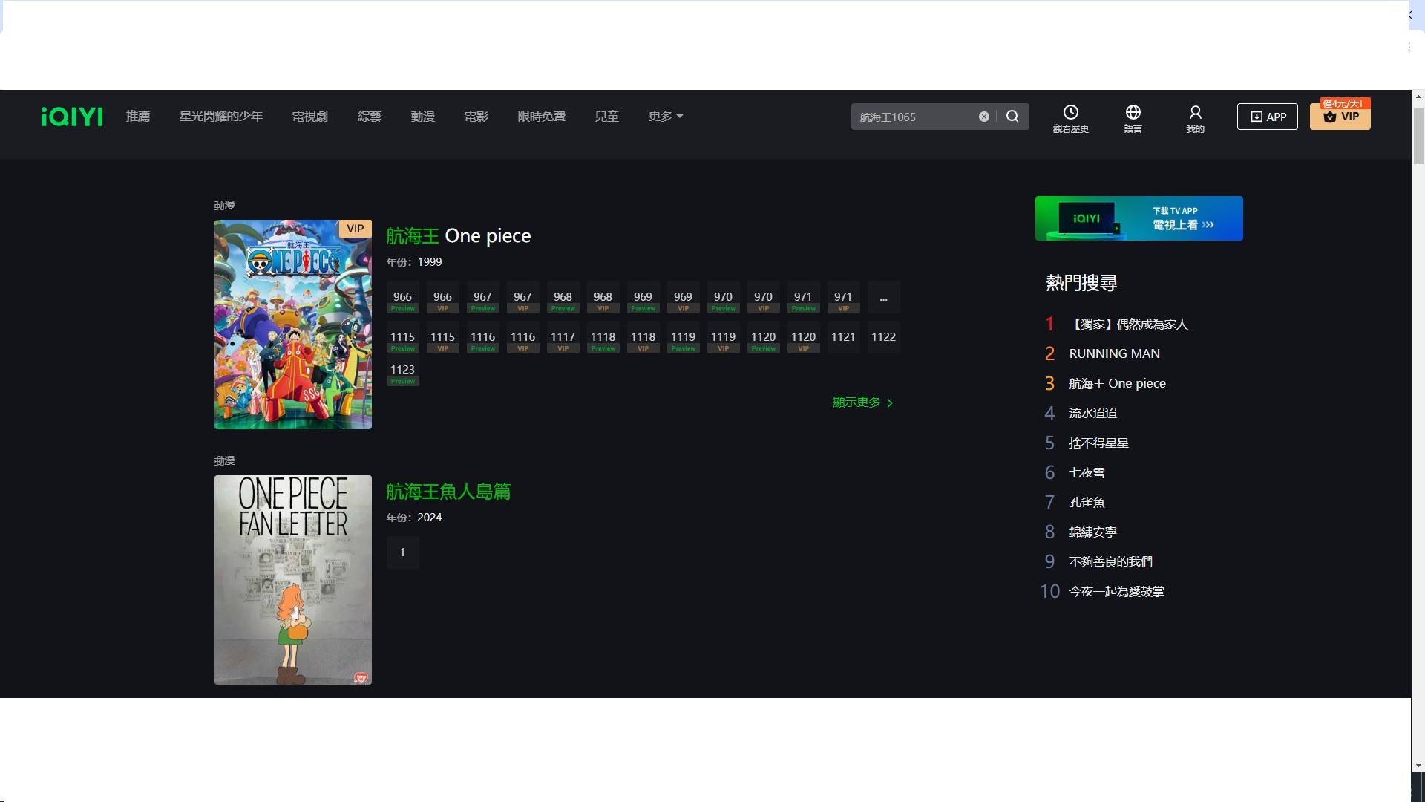Viewport: 1425px width, 802px height.
Task: Click 顯示更多 to show more episodes
Action: point(862,402)
